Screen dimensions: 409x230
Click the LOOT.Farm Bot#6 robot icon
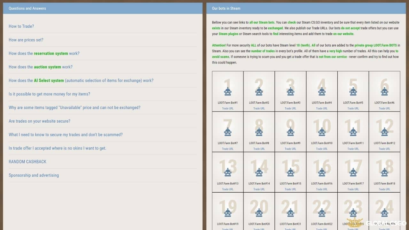[x=384, y=92]
